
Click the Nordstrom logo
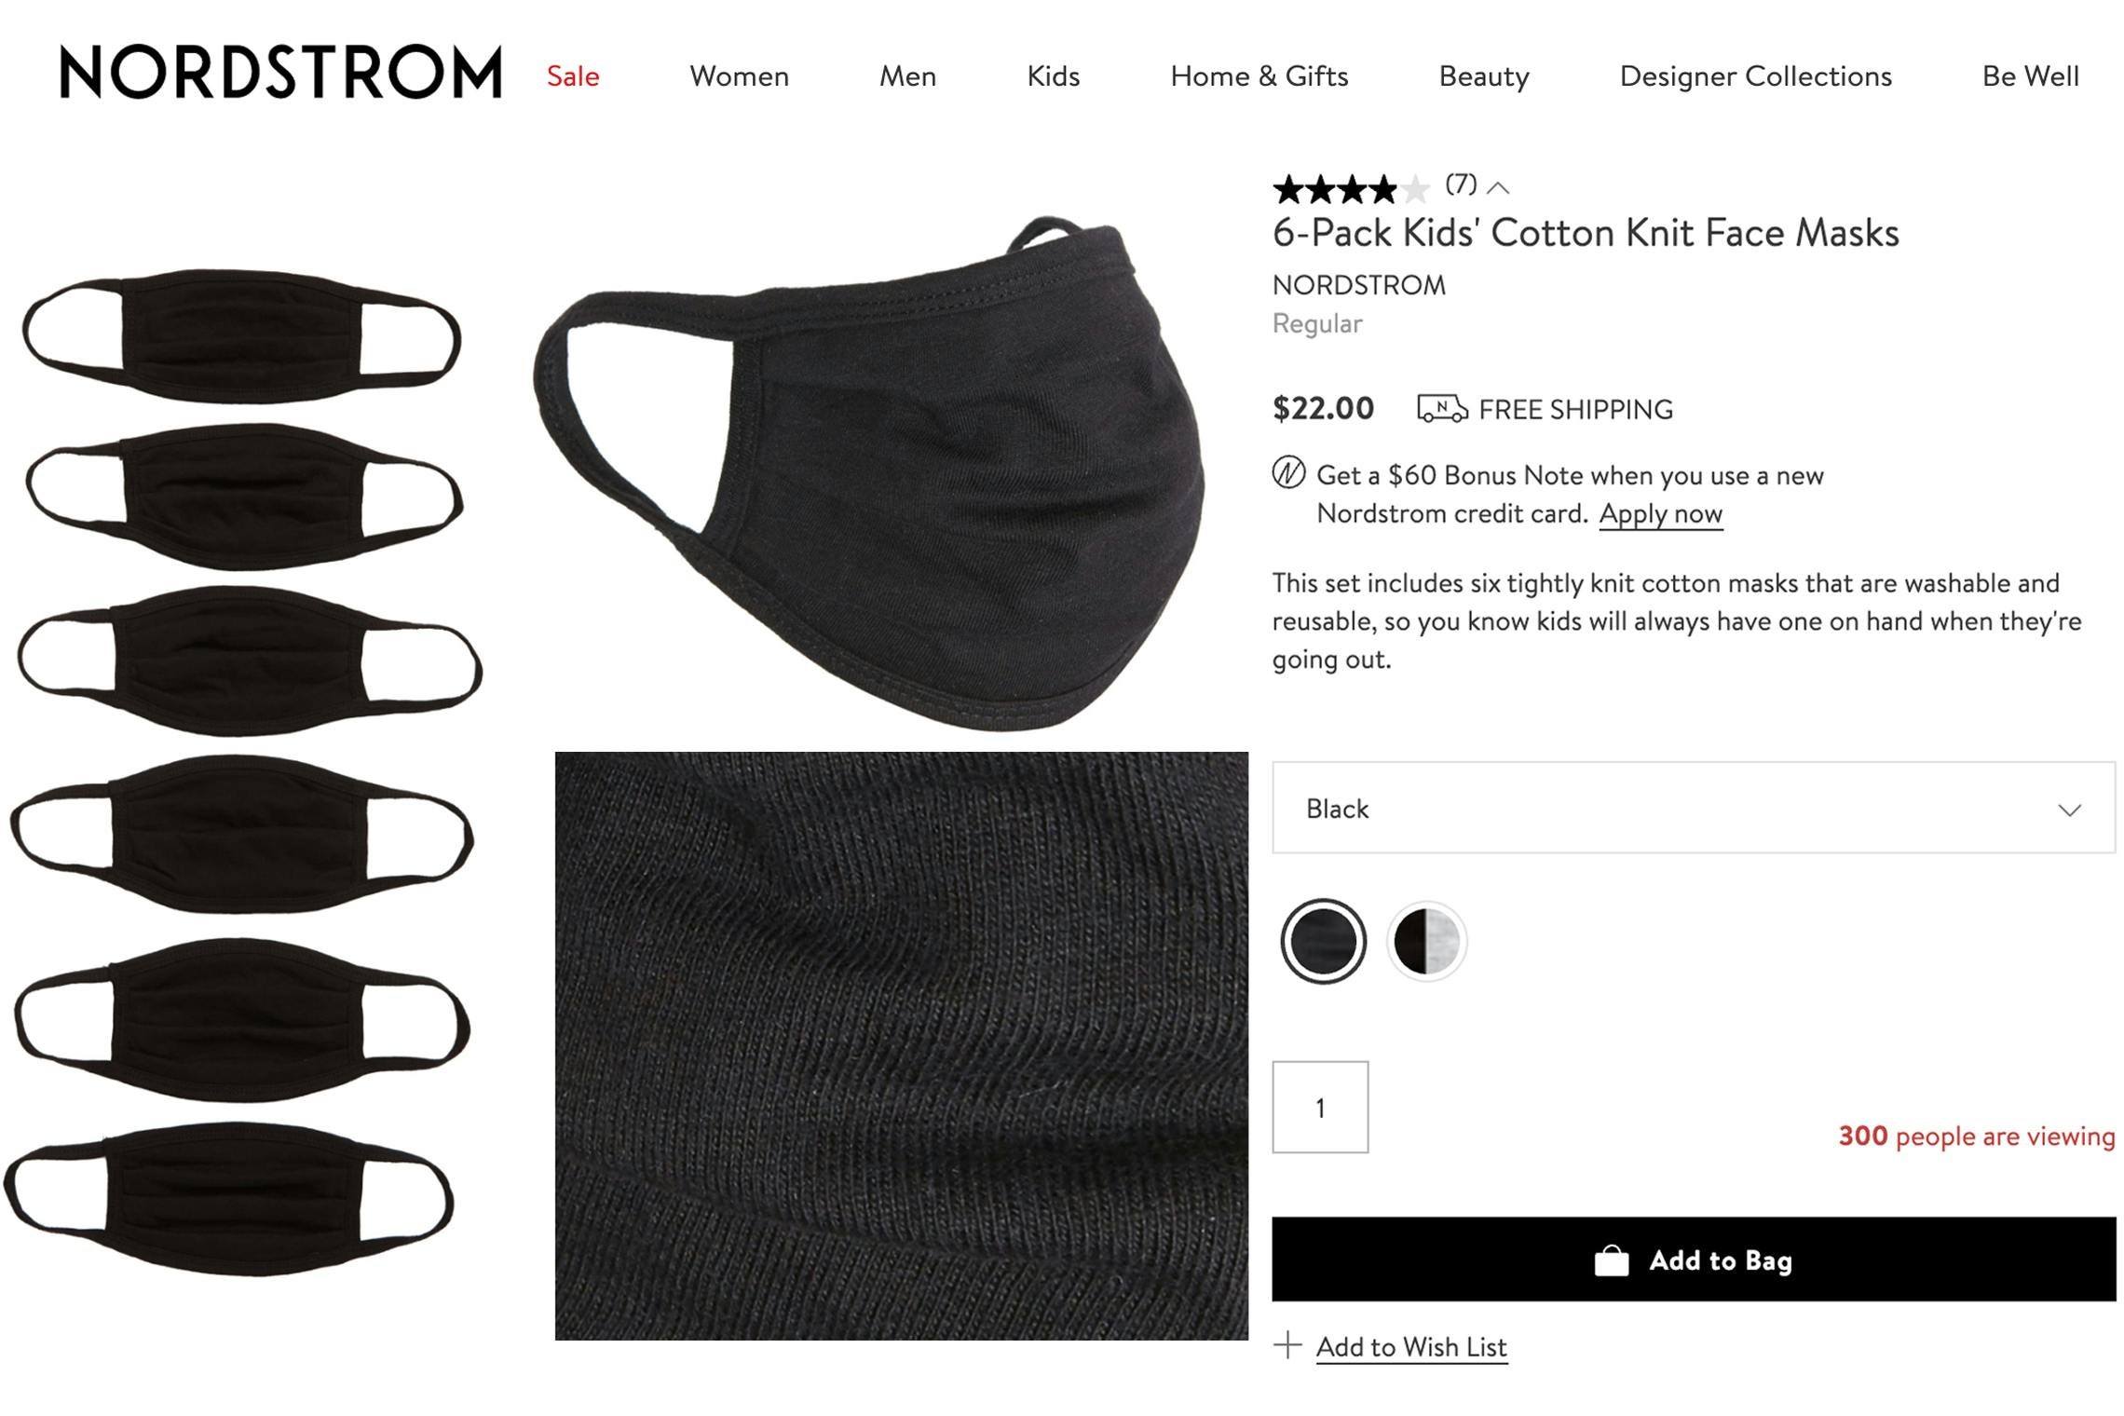click(280, 73)
